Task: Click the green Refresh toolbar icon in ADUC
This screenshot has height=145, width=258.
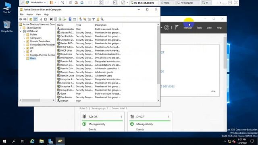Action: pos(60,19)
